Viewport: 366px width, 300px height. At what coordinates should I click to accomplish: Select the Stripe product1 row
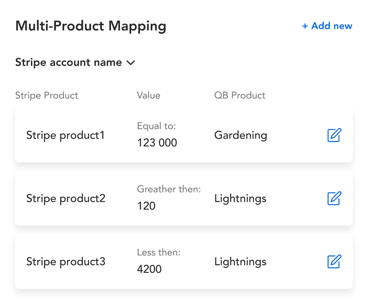[184, 135]
